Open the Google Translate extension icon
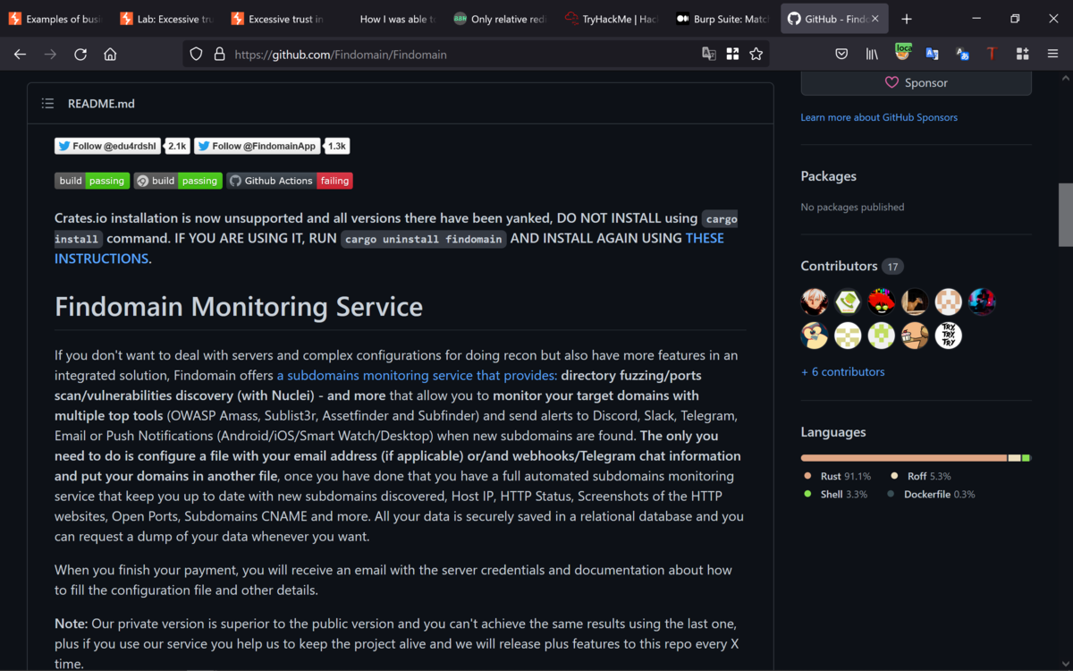 click(932, 54)
